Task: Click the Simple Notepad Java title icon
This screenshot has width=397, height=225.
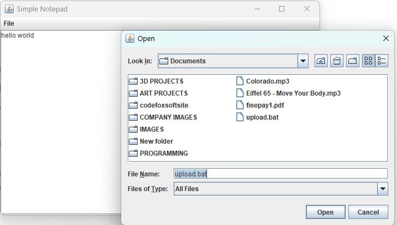Action: point(9,9)
